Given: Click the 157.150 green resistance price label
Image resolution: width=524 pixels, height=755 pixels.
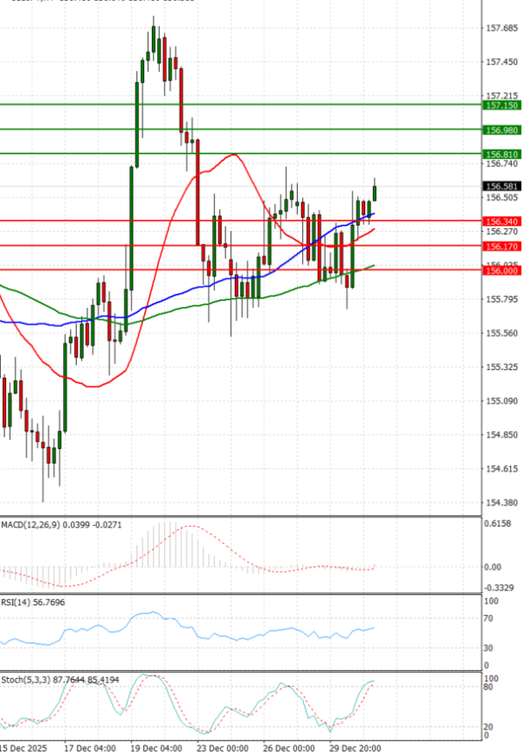Looking at the screenshot, I should pos(500,105).
